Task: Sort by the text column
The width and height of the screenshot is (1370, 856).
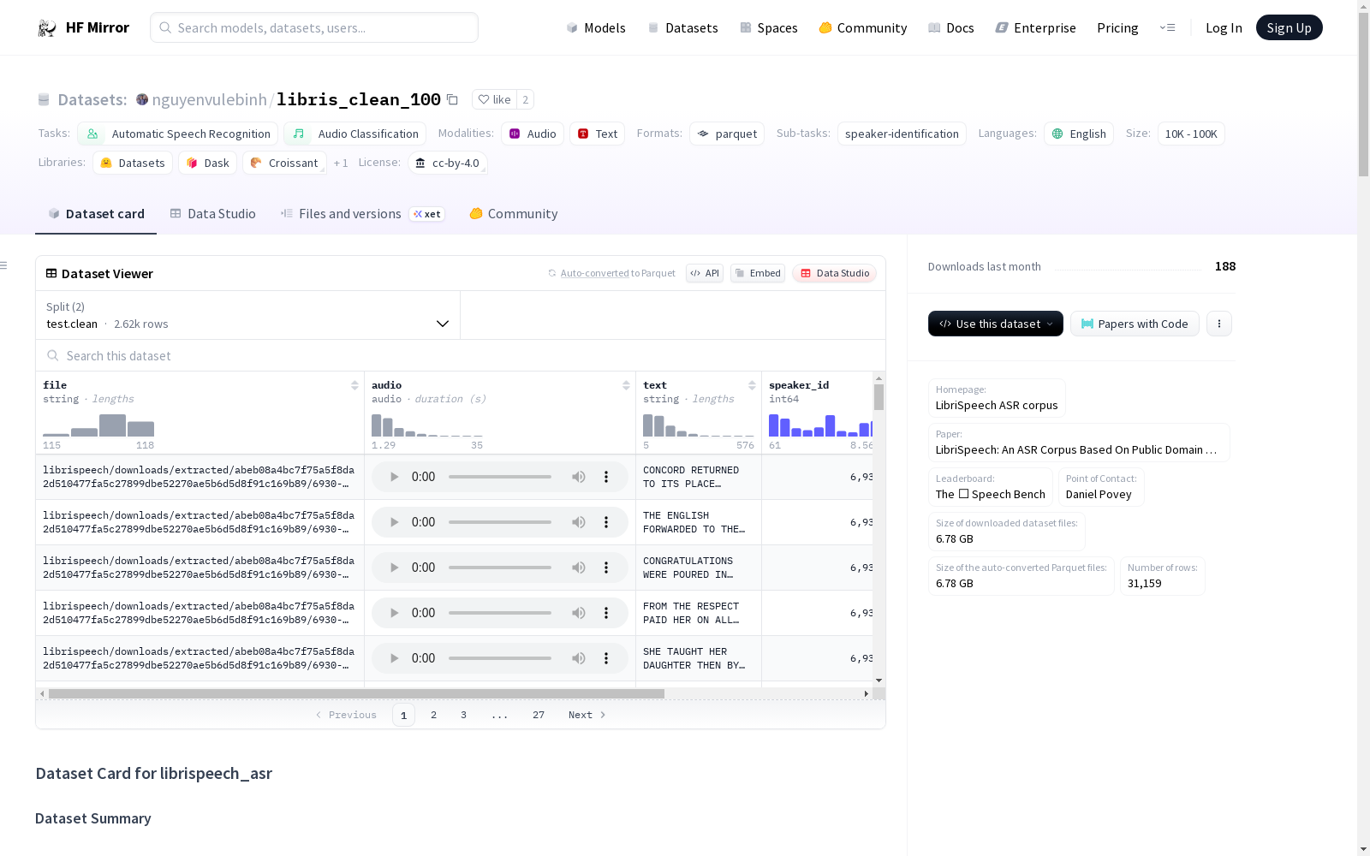Action: click(752, 385)
